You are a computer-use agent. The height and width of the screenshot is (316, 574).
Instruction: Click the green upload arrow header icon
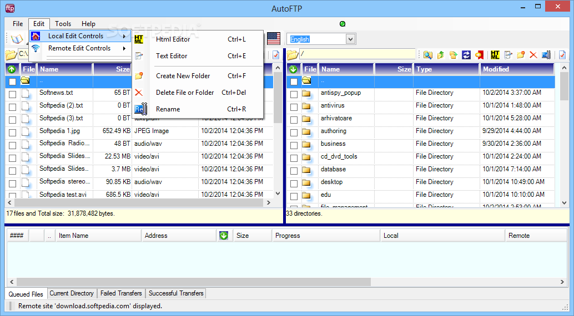[12, 69]
